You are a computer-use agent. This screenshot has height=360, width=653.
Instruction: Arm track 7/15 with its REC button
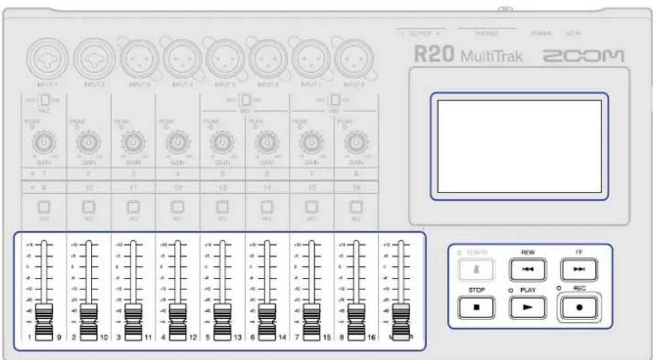pos(311,207)
